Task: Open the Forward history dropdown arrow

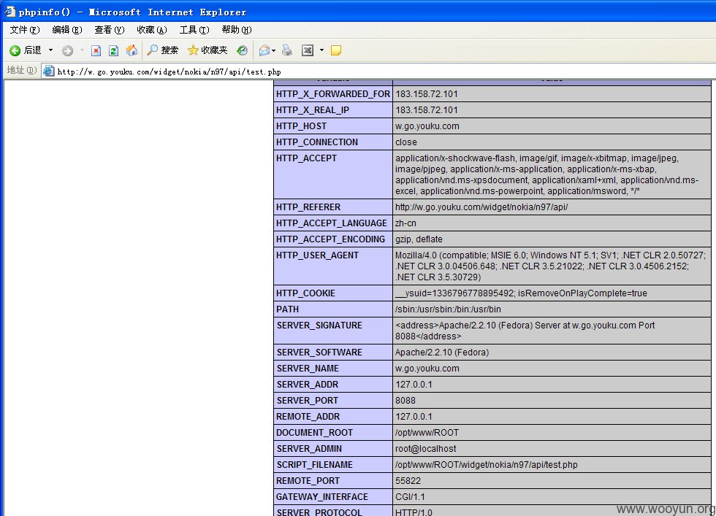Action: coord(82,50)
